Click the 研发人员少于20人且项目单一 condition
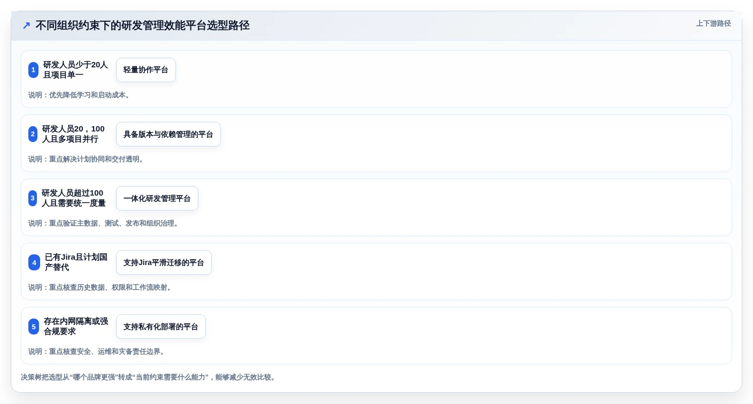Screen dimensions: 753x404 (75, 70)
